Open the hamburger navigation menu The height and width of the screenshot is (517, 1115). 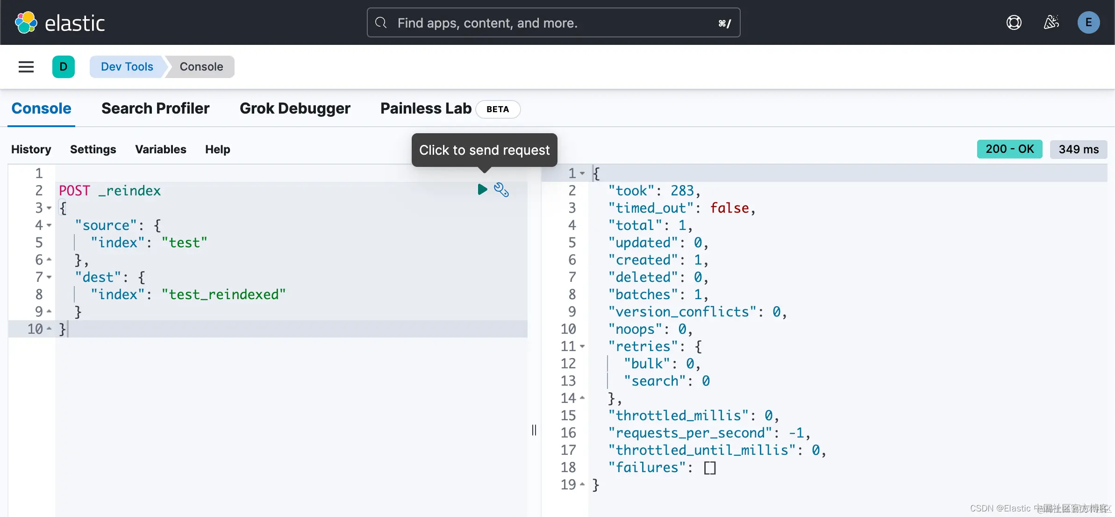click(26, 67)
